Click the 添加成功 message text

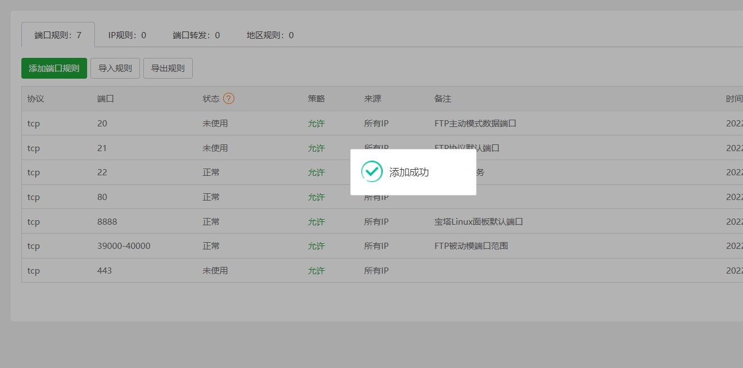coord(409,172)
